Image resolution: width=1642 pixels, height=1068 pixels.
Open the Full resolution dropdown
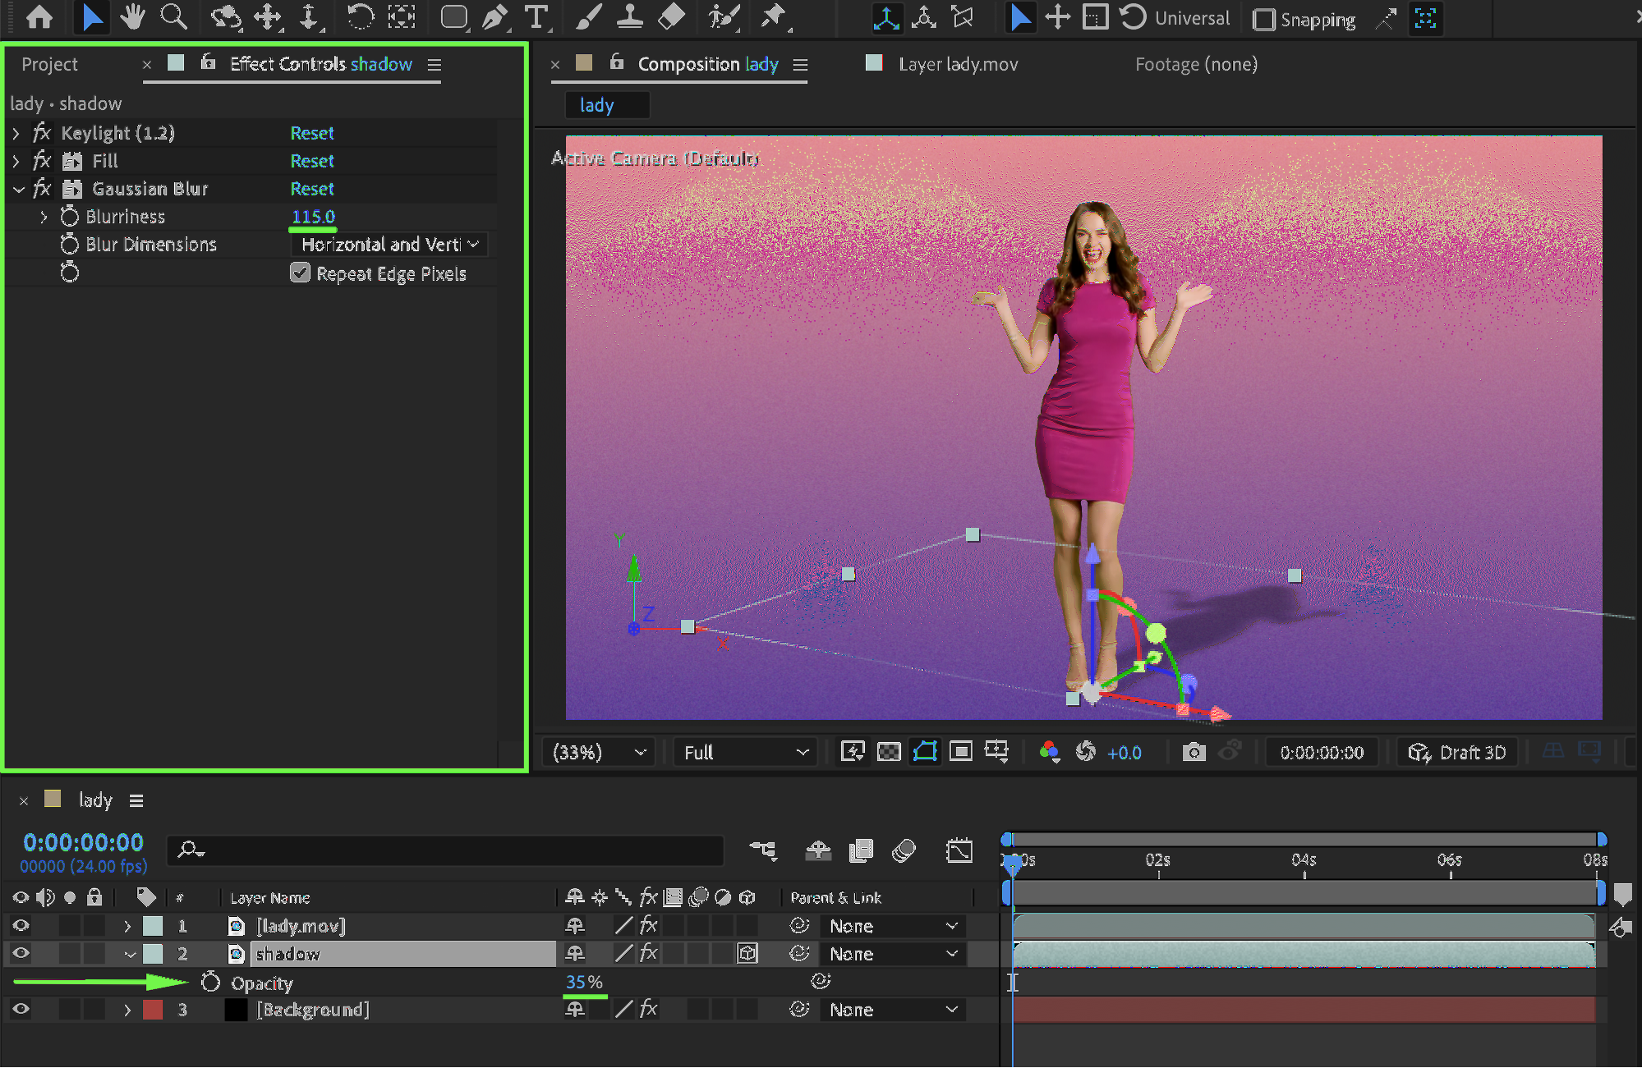[x=745, y=752]
